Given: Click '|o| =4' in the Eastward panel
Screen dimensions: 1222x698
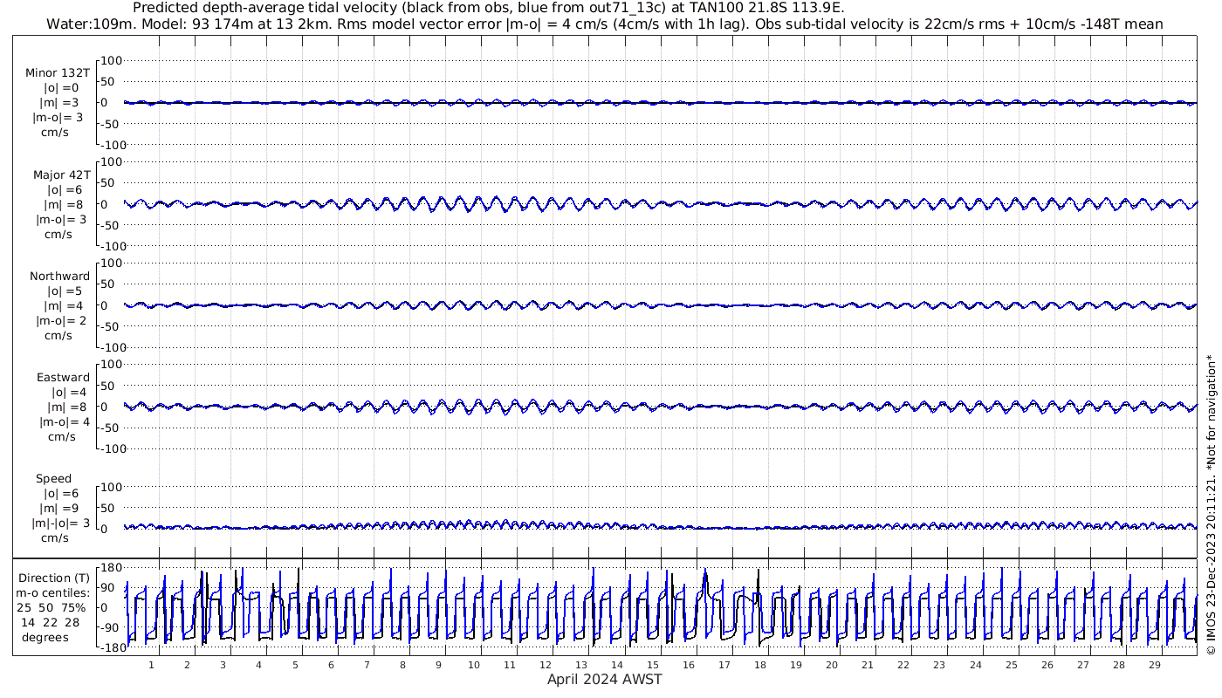Looking at the screenshot, I should coord(68,392).
